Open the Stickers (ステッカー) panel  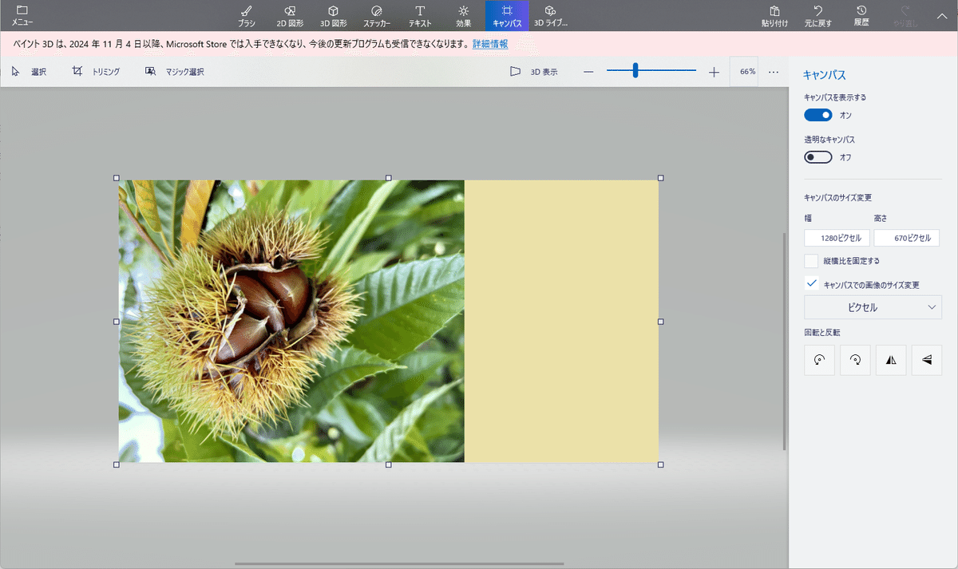[377, 15]
